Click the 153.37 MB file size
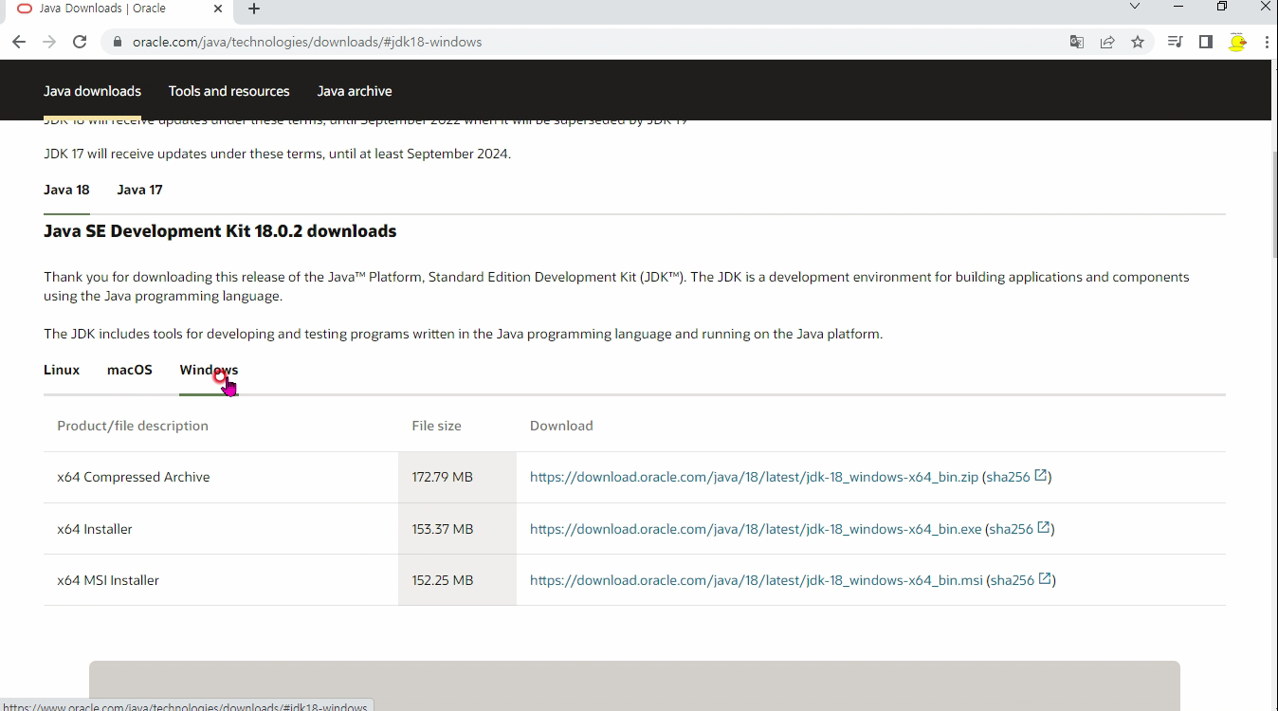Viewport: 1278px width, 711px height. pyautogui.click(x=442, y=529)
